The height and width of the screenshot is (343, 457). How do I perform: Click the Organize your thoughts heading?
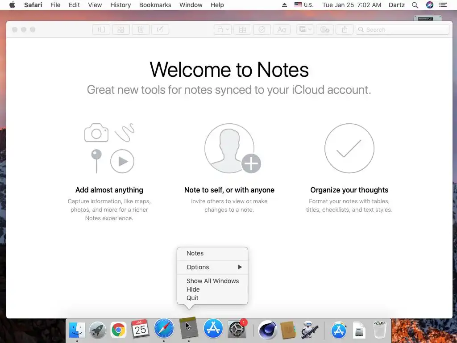349,190
